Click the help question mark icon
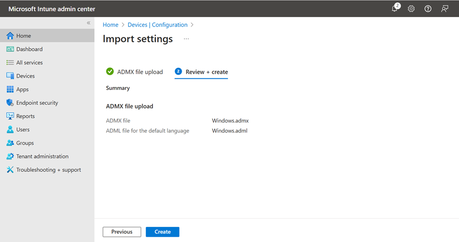Viewport: 459px width, 242px height. point(428,9)
